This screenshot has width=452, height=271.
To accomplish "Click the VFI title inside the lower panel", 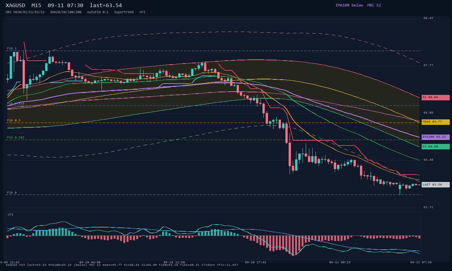I will click(11, 215).
